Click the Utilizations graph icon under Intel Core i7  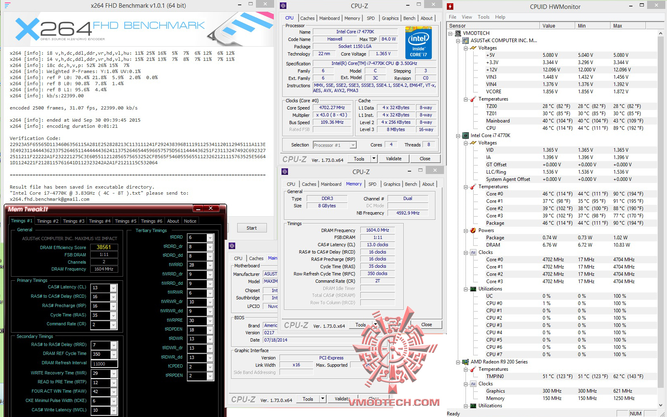click(473, 289)
